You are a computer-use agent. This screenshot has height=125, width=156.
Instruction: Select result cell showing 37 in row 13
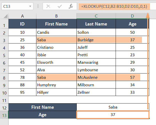[x=113, y=115]
